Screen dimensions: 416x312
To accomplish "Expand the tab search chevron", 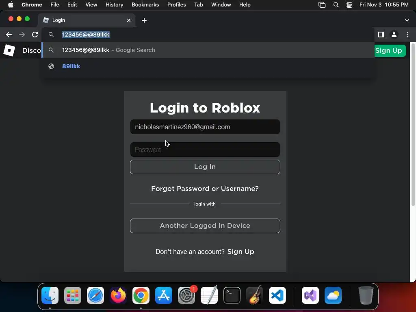I will coord(407,20).
